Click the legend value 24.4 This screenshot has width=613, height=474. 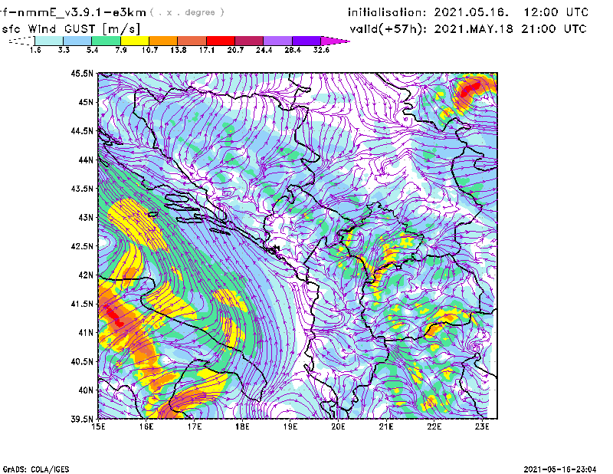[x=264, y=50]
